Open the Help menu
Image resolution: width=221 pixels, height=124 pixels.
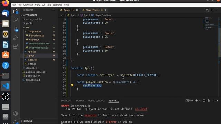(x=66, y=5)
